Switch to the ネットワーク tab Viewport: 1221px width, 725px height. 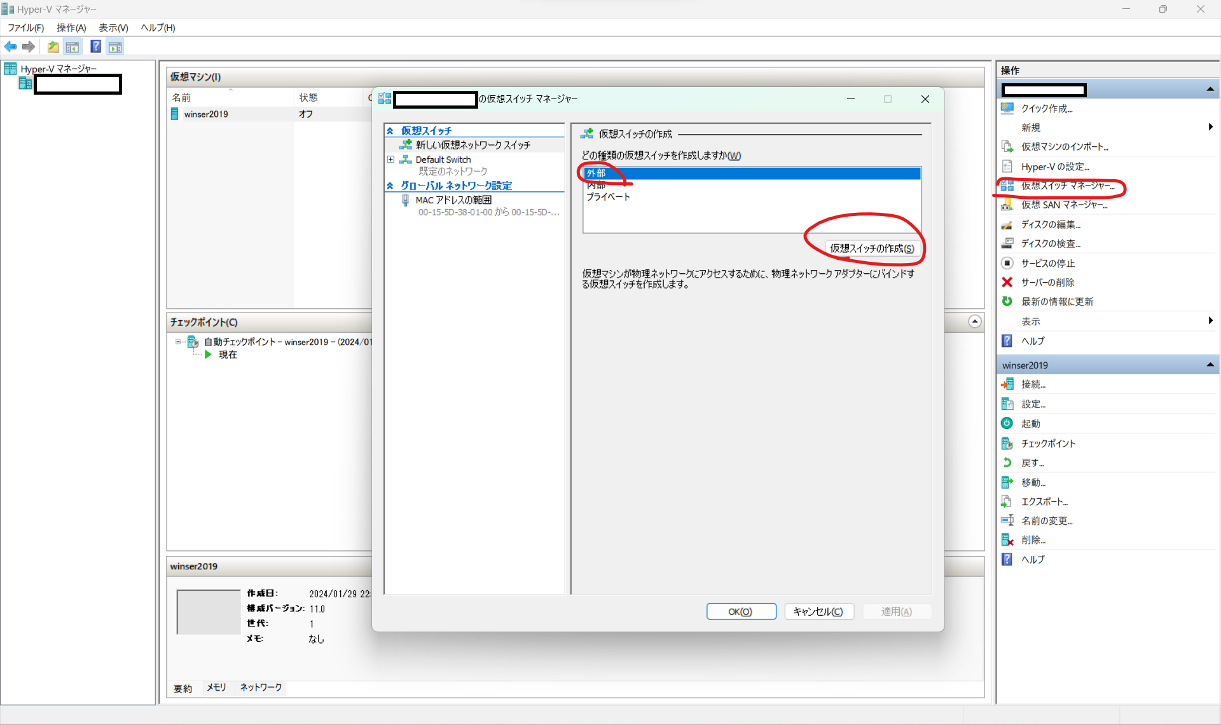261,688
